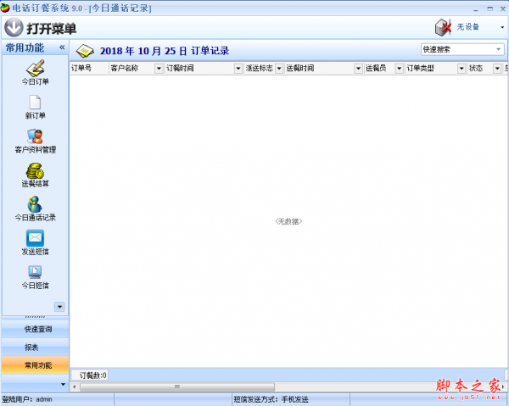Screen dimensions: 509x406
Task: Select the 常用功能 sidebar tab
Action: coord(35,365)
